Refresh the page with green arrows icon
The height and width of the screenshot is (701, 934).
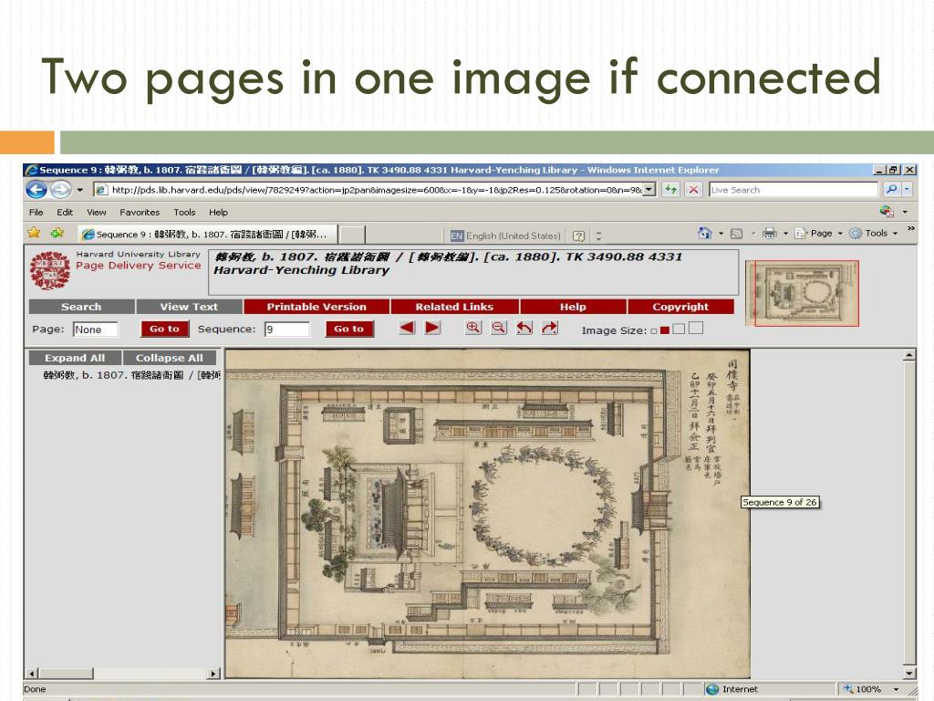pyautogui.click(x=671, y=190)
